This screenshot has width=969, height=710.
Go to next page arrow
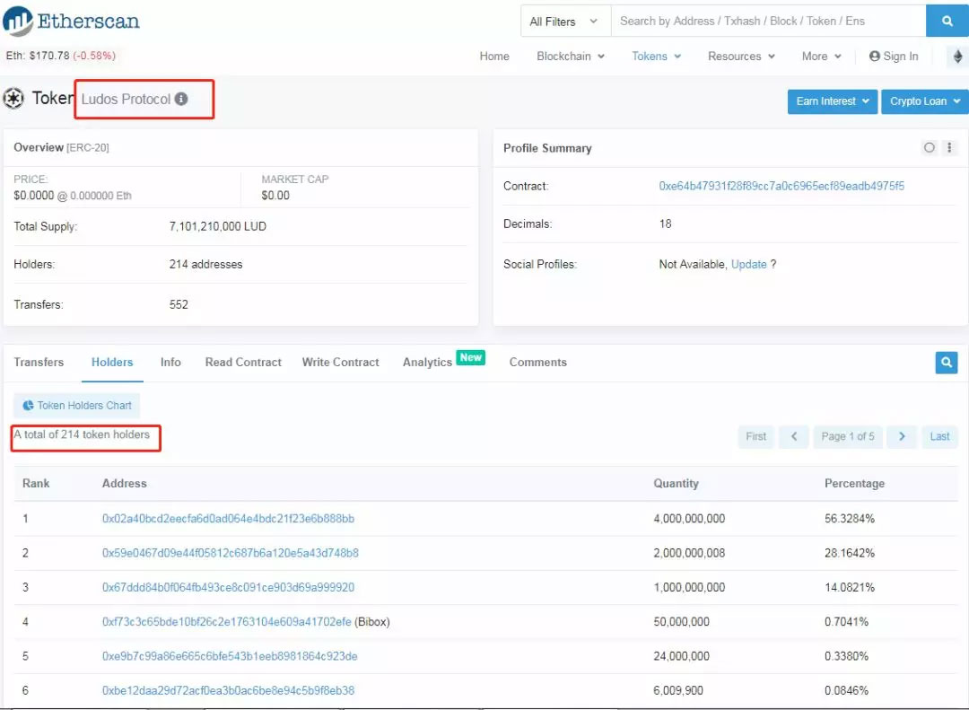[x=902, y=436]
